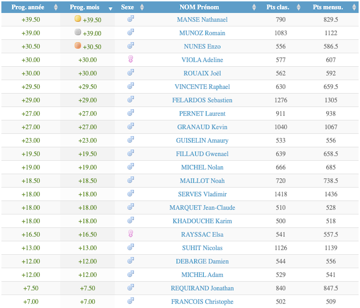Click the female icon in RAYSSAC Elsa's row
Image resolution: width=360 pixels, height=308 pixels.
tap(130, 234)
